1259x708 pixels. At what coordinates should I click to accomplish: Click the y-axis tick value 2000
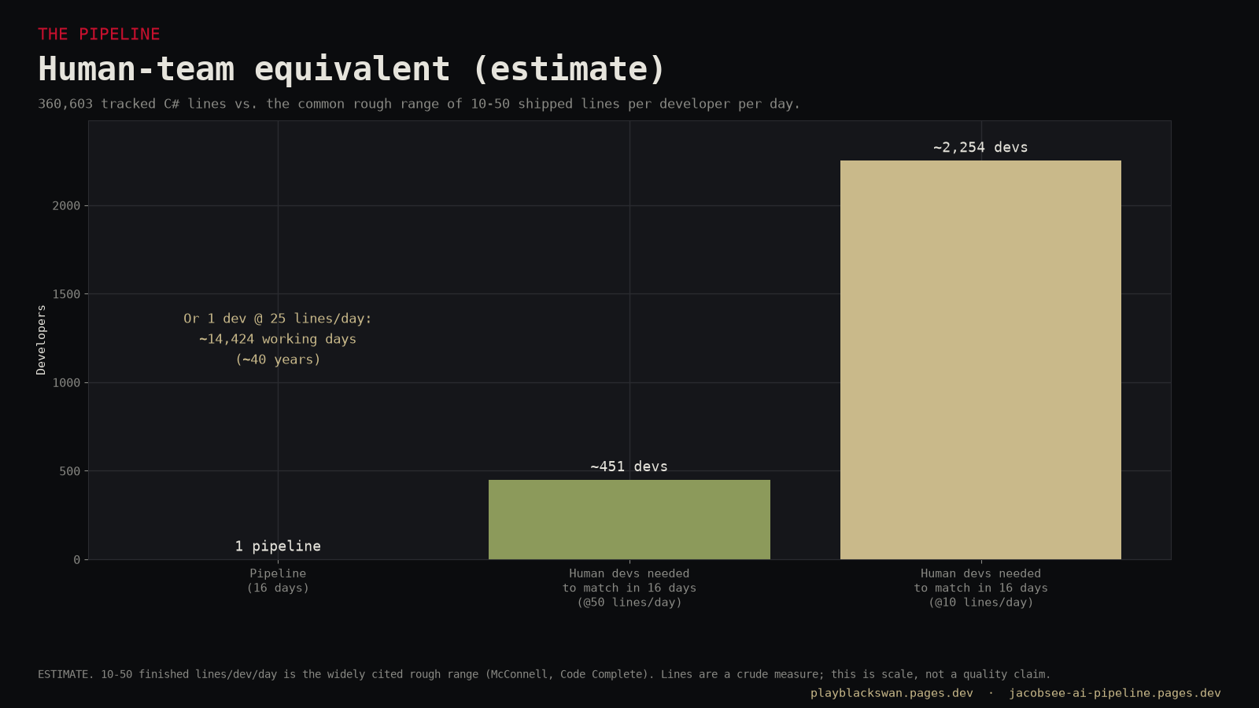click(66, 205)
